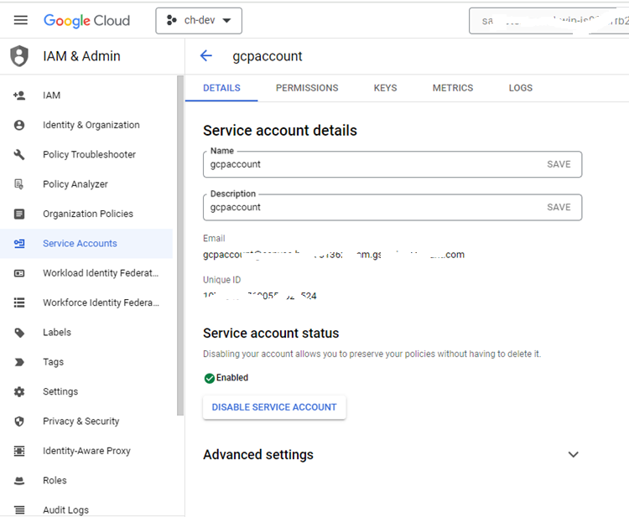This screenshot has width=629, height=517.
Task: Open Audit Logs in the sidebar
Action: coord(65,509)
